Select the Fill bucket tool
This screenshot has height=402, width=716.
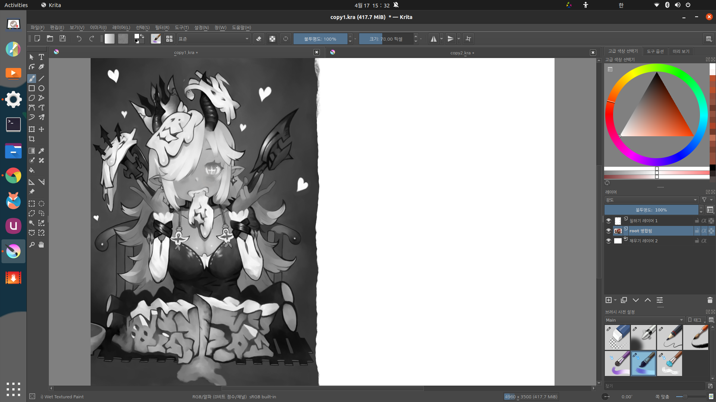pyautogui.click(x=32, y=170)
